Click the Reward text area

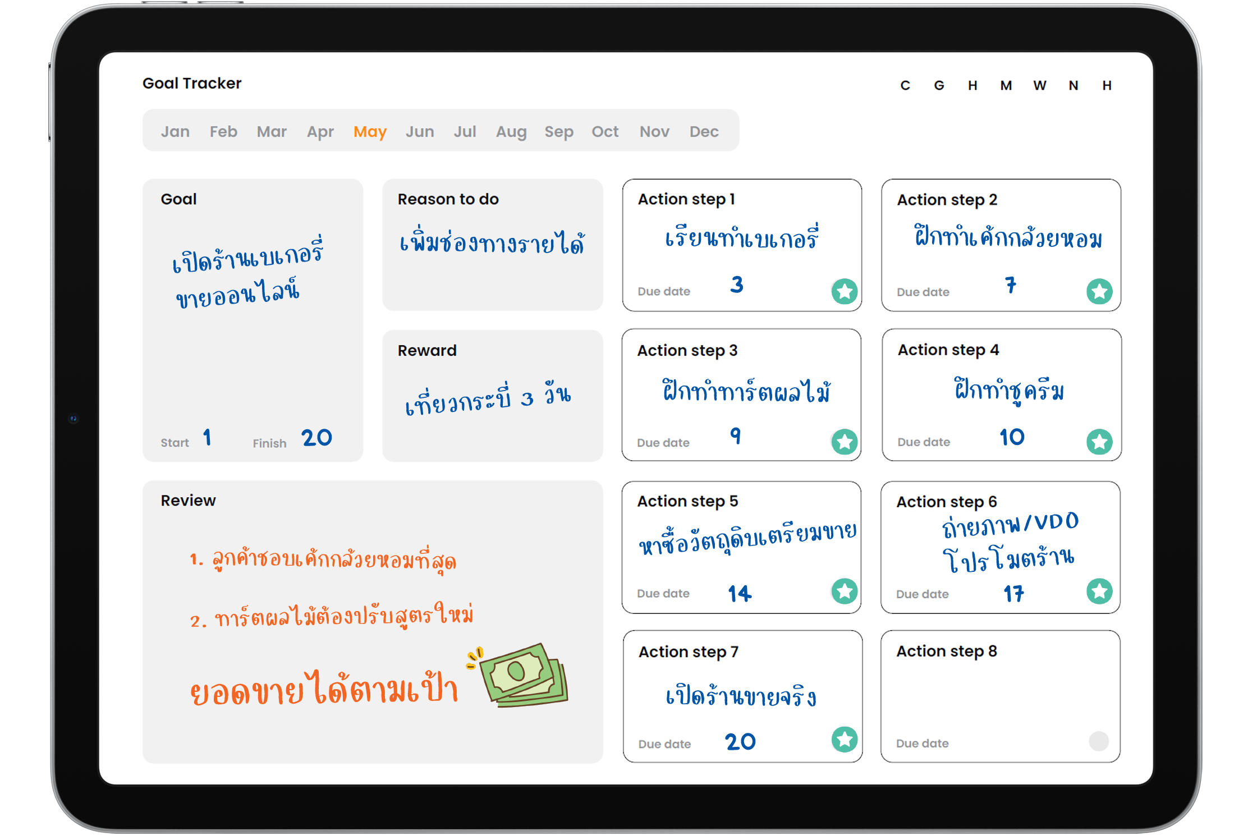[488, 398]
